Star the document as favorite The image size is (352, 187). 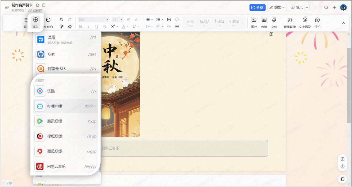pos(38,5)
